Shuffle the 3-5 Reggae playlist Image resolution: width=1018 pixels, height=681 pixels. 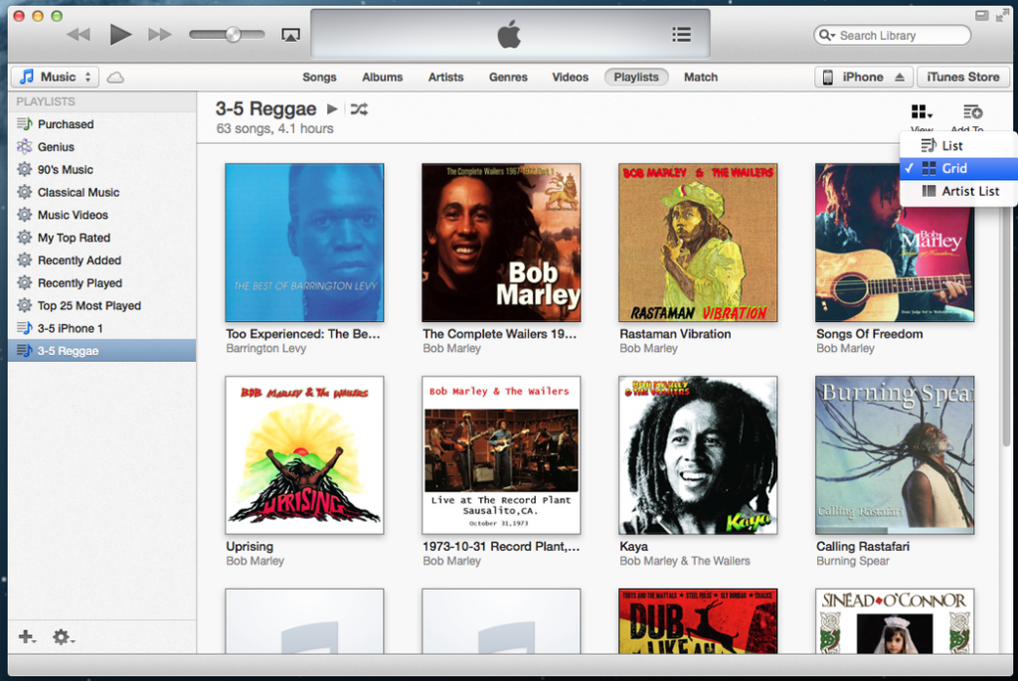(359, 109)
